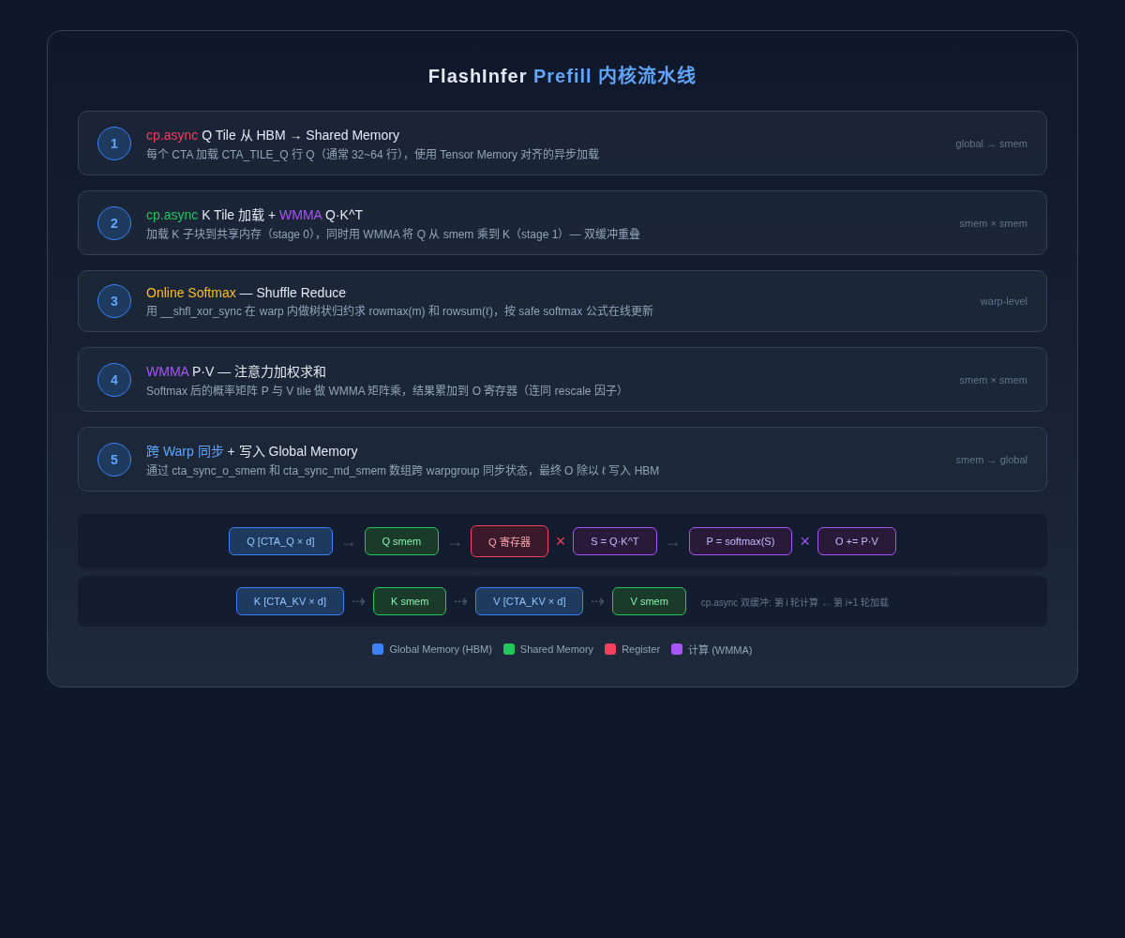
Task: Click the arrow between Q smem and Q 寄存器
Action: pos(455,544)
